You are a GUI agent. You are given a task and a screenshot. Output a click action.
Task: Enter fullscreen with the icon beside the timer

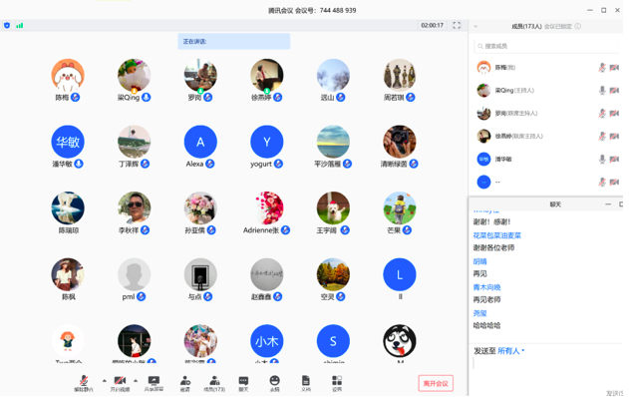457,25
